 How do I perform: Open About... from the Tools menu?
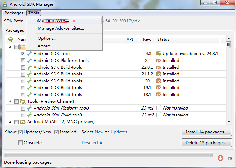[x=64, y=46]
